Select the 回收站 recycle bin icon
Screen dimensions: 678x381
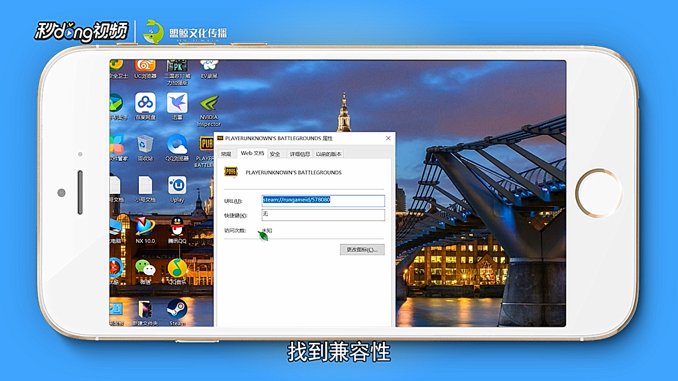tap(145, 148)
